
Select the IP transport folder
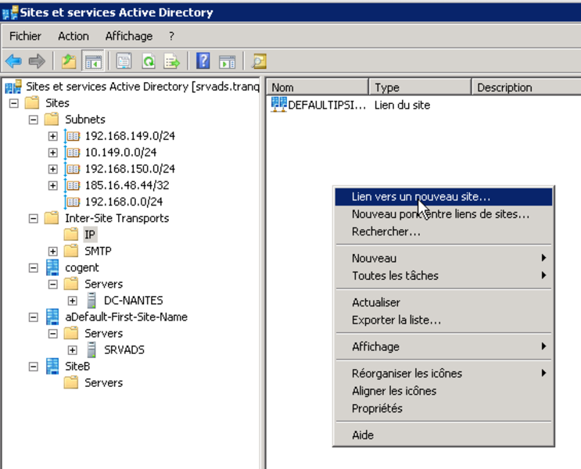click(x=90, y=234)
